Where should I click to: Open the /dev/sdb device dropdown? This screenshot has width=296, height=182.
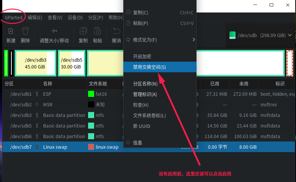click(260, 35)
